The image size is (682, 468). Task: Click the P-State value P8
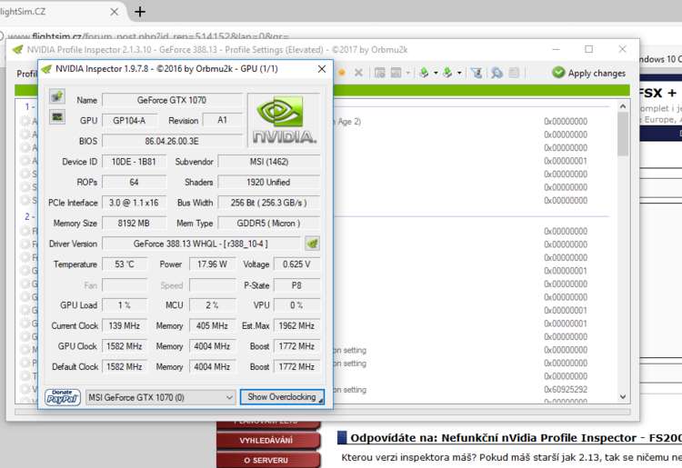coord(296,285)
